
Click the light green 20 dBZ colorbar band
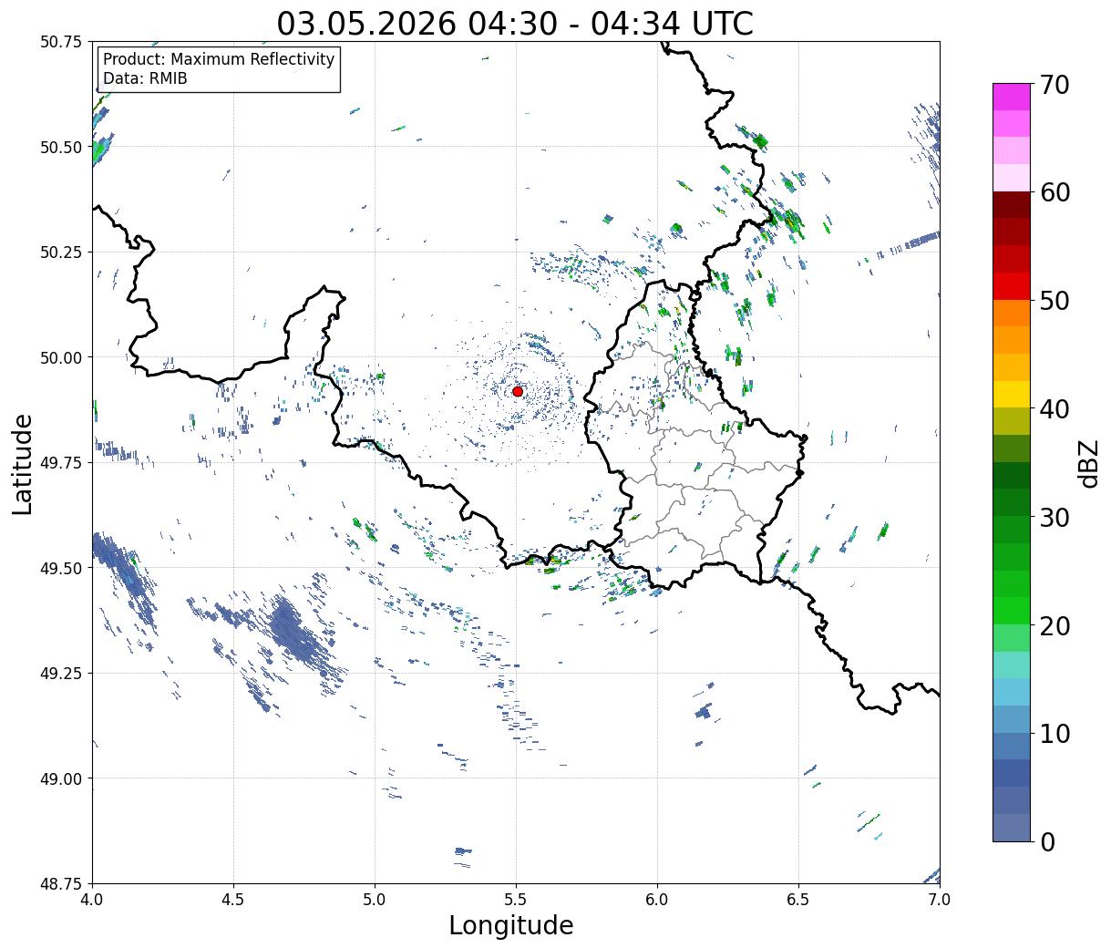point(1012,611)
